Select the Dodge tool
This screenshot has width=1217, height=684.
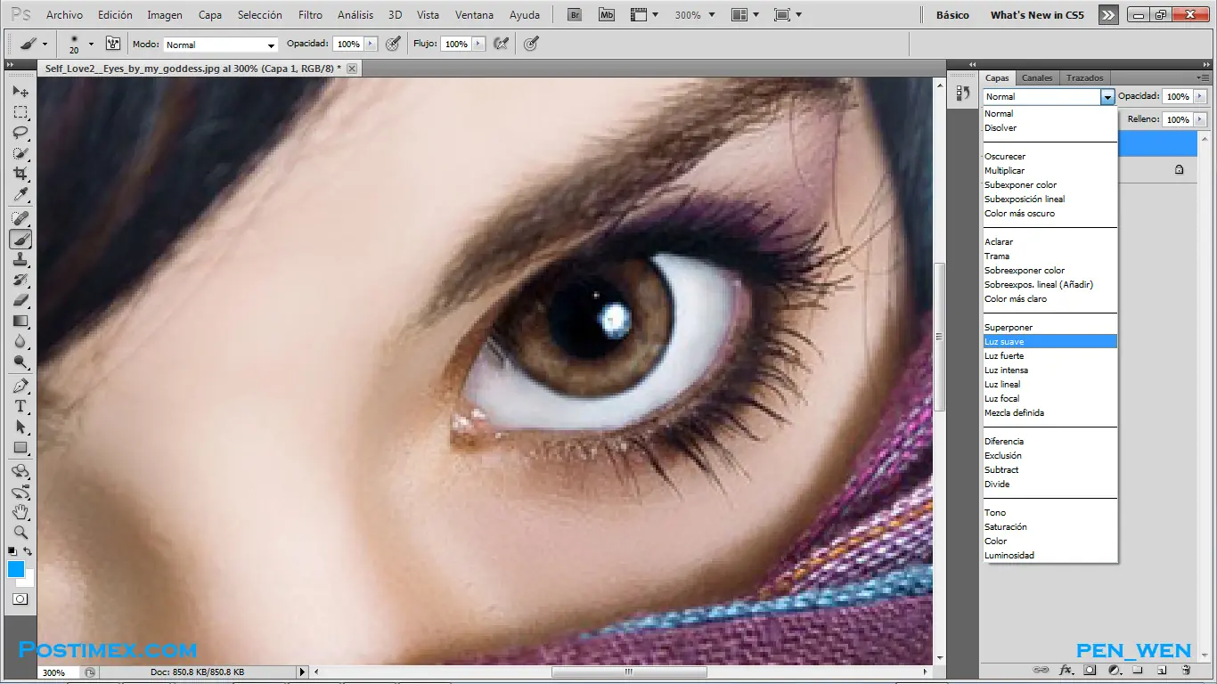point(20,362)
